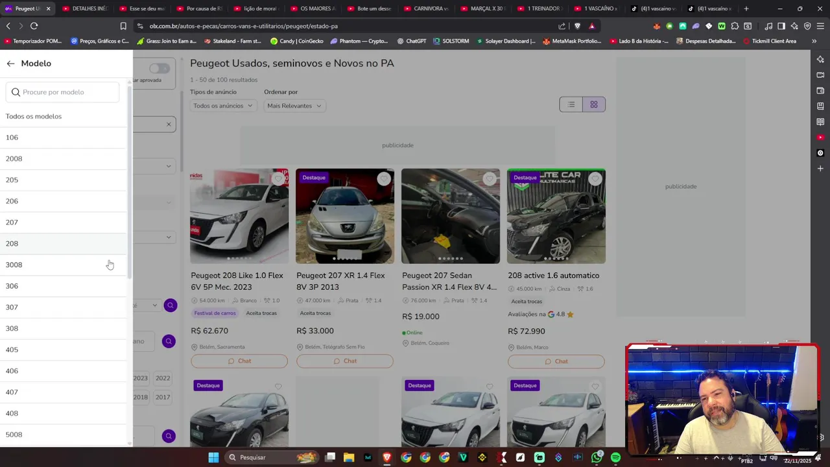The width and height of the screenshot is (830, 467).
Task: Favorite the Peugeot 207 XR listing heart
Action: coord(384,179)
